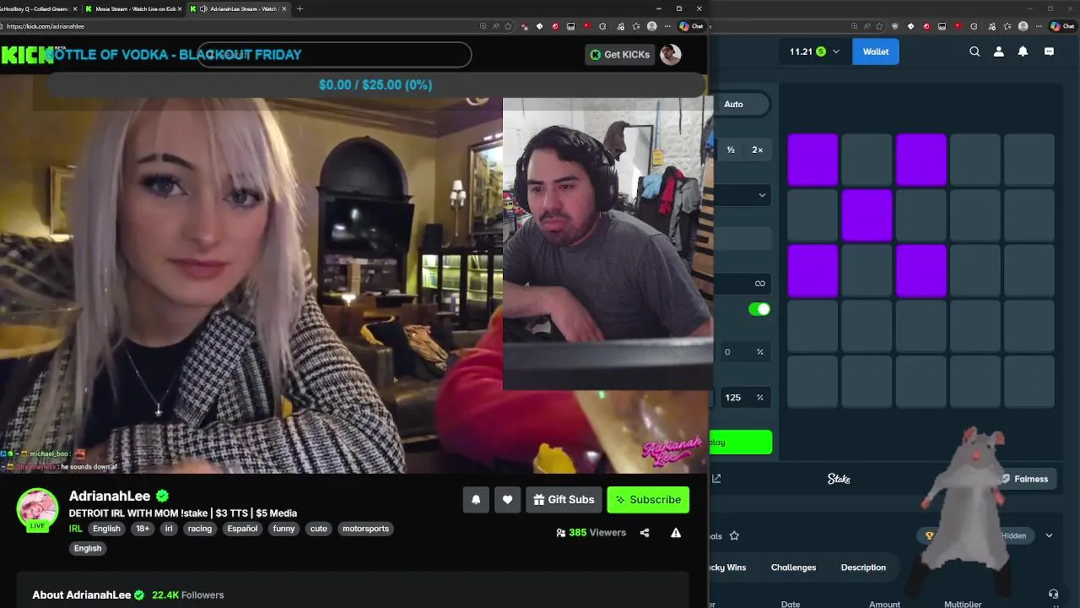Select purple tile in second grid row

pos(867,215)
